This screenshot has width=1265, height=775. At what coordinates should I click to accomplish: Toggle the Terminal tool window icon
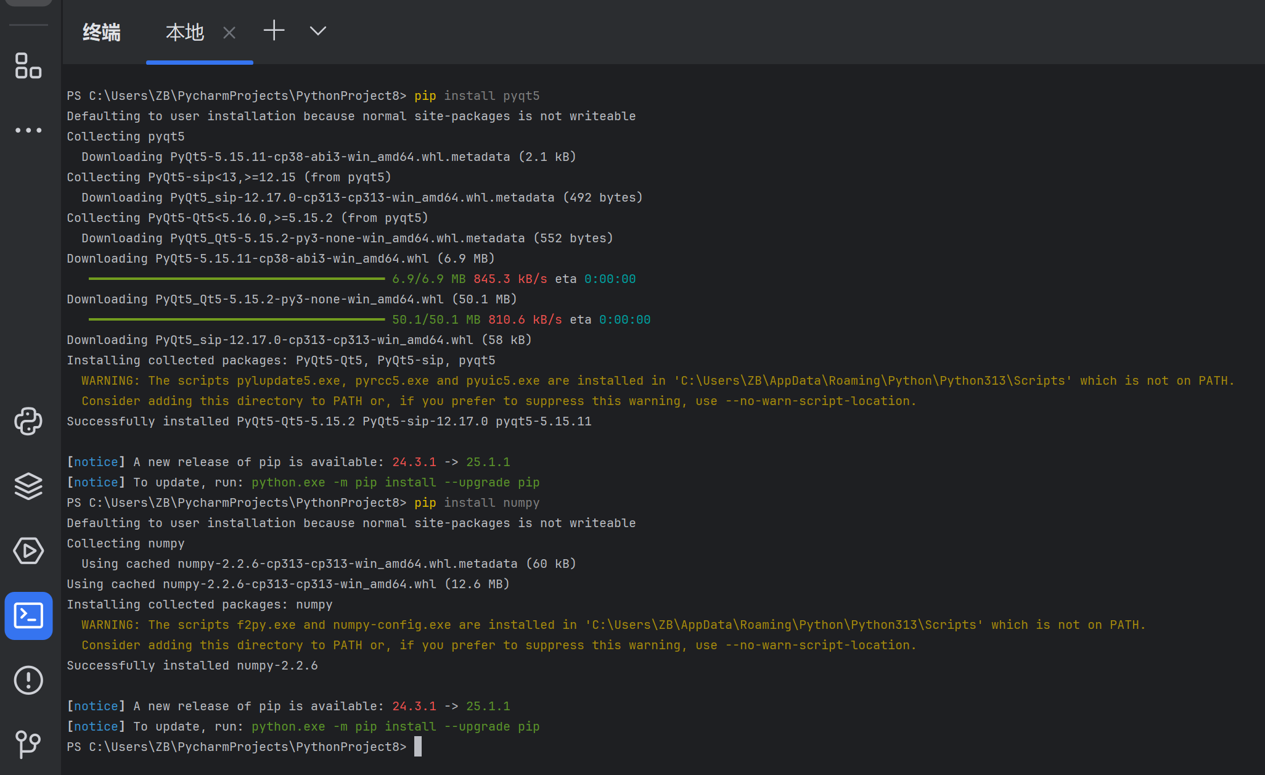[28, 615]
